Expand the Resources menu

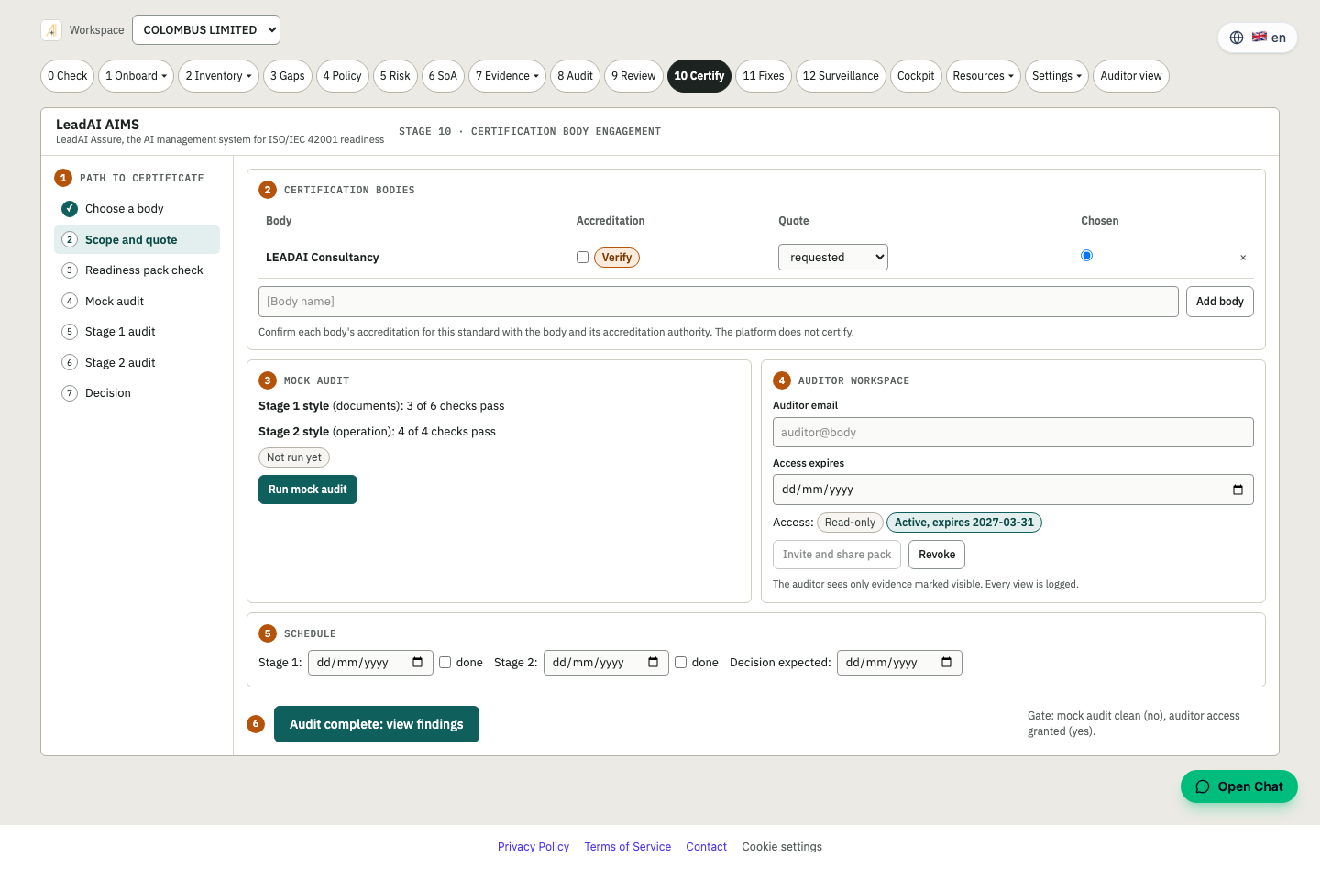[984, 76]
